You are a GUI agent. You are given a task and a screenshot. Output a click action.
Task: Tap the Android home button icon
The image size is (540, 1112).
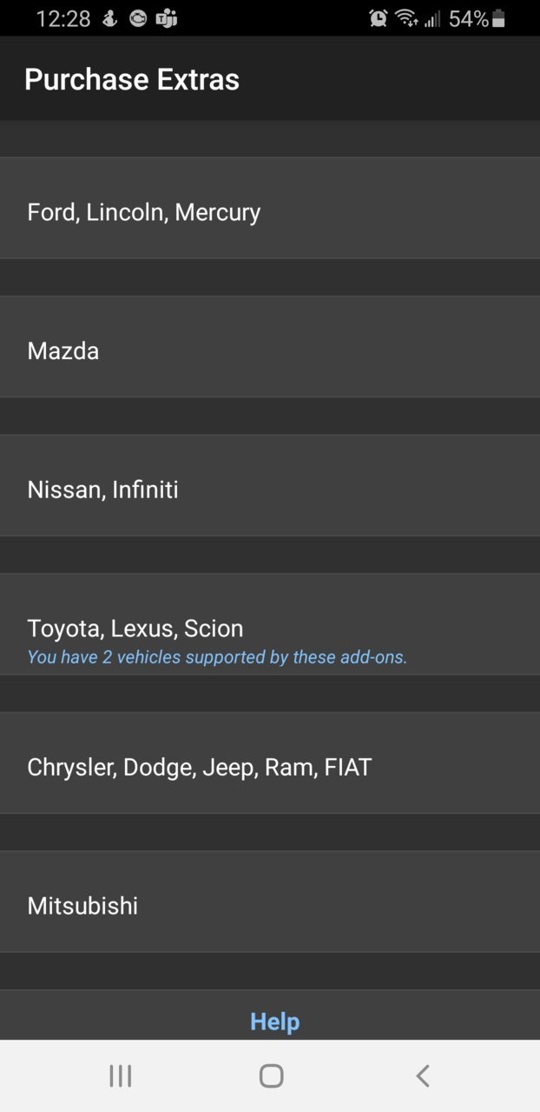(271, 1076)
